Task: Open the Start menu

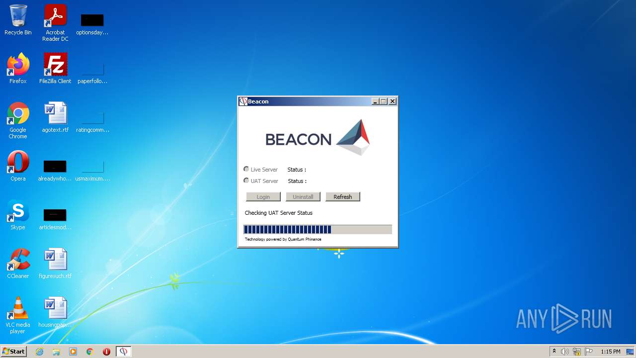Action: pyautogui.click(x=14, y=351)
